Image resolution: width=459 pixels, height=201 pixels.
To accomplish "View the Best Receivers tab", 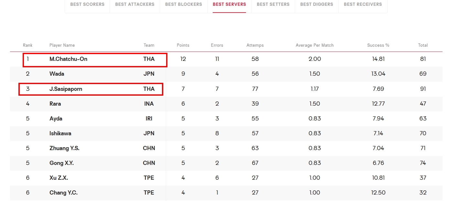I will tap(363, 4).
